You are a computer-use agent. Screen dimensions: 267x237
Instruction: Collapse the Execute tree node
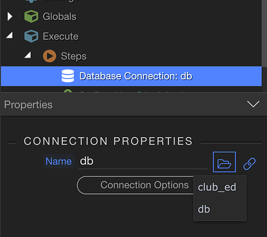(x=9, y=35)
